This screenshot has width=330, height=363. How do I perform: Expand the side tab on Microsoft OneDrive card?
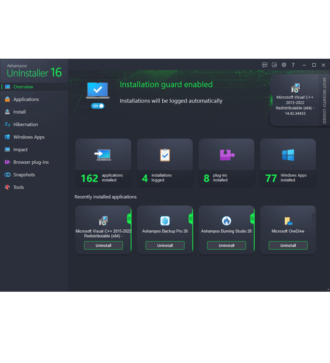click(x=314, y=218)
